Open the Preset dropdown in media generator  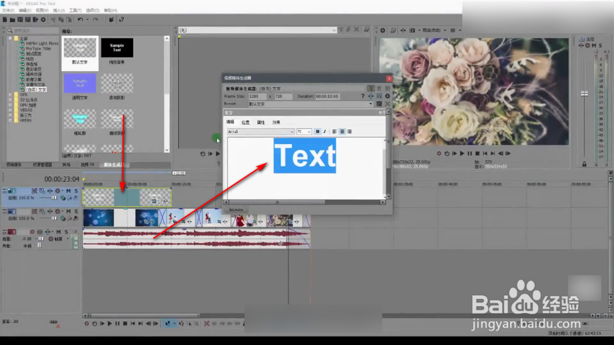[x=370, y=104]
